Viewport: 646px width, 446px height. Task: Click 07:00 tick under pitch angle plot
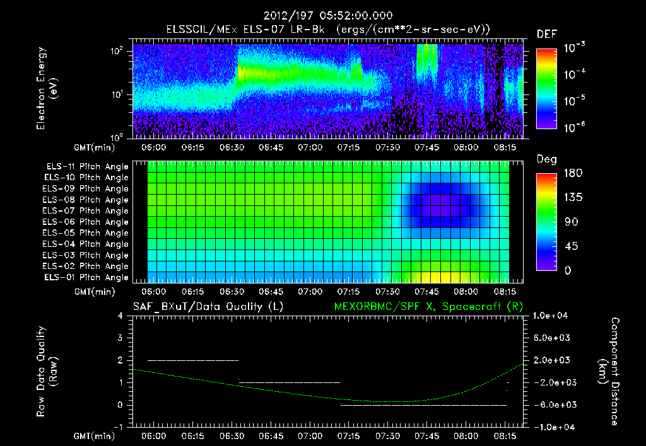coord(310,292)
